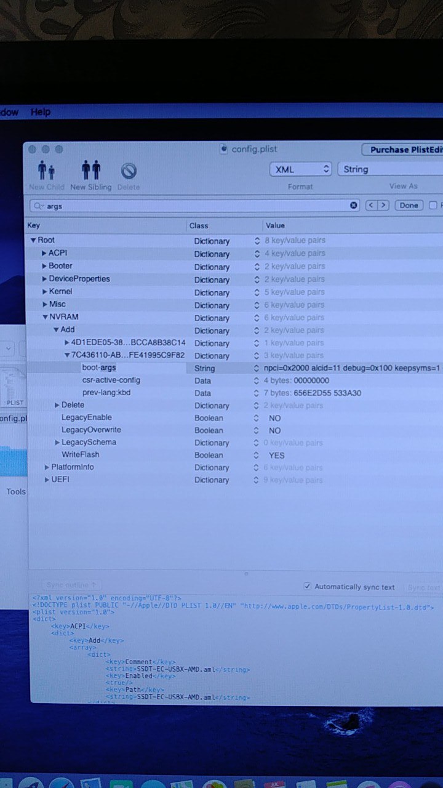Click the New Child toolbar icon
The image size is (443, 788).
pyautogui.click(x=46, y=169)
